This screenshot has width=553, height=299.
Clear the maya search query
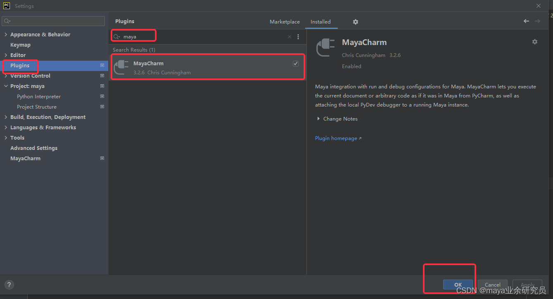click(x=289, y=37)
